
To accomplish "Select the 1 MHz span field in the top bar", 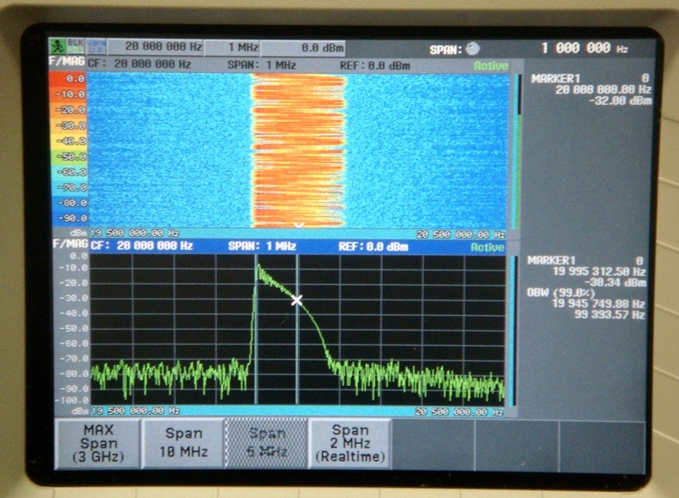I will pos(232,47).
